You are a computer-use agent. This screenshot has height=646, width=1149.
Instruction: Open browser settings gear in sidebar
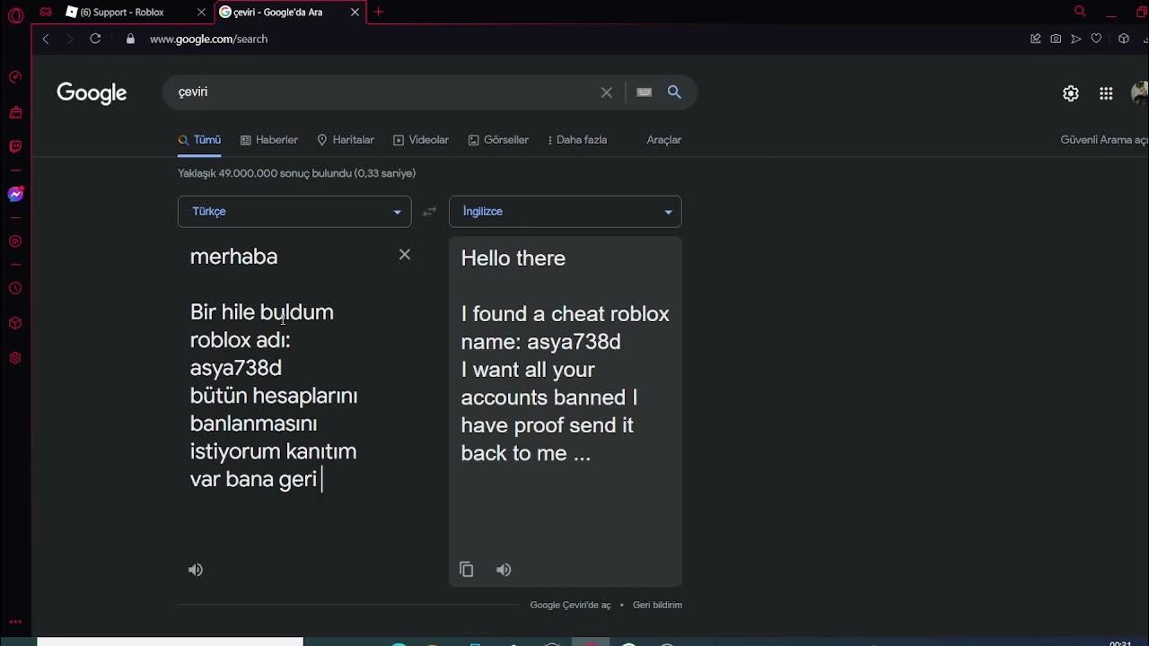pyautogui.click(x=15, y=358)
